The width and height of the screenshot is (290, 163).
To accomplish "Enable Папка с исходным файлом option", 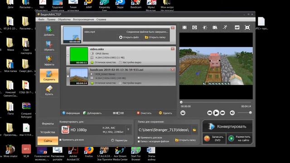I will [x=139, y=141].
